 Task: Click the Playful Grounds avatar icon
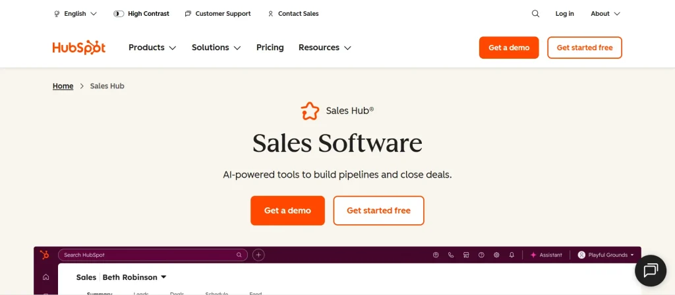click(581, 255)
